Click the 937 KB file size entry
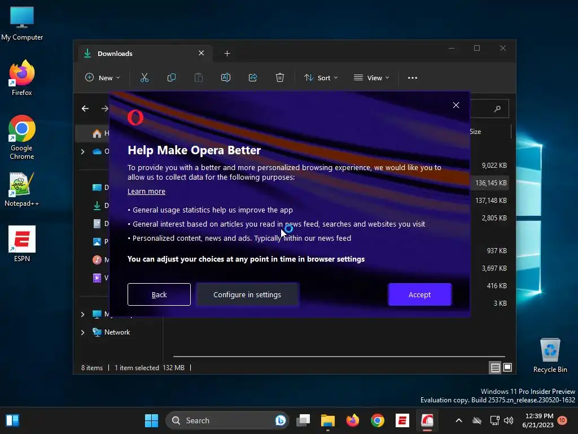The image size is (578, 434). tap(497, 250)
